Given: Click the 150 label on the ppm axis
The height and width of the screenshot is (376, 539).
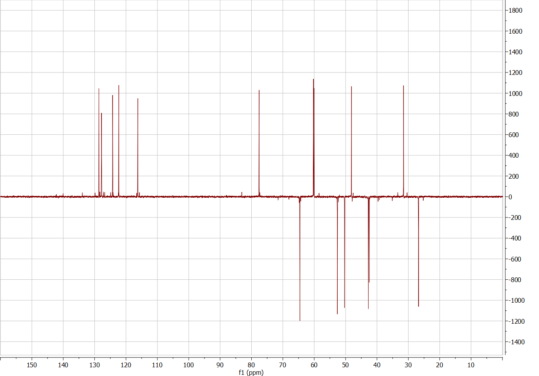Looking at the screenshot, I should point(32,365).
